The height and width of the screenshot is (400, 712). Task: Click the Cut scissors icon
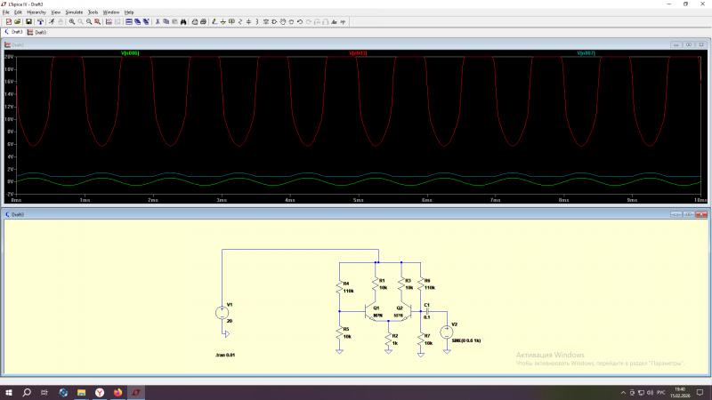tap(158, 21)
